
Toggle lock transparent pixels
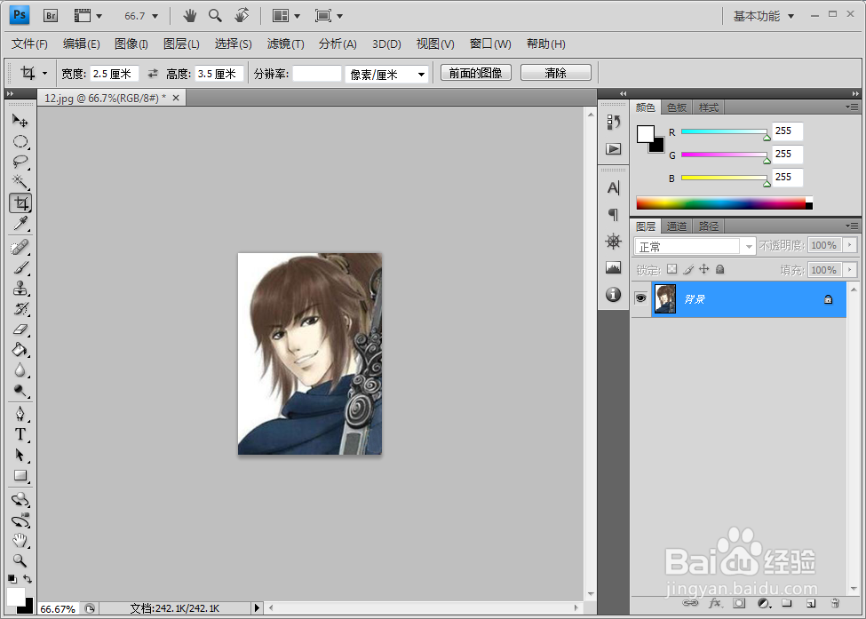point(671,269)
